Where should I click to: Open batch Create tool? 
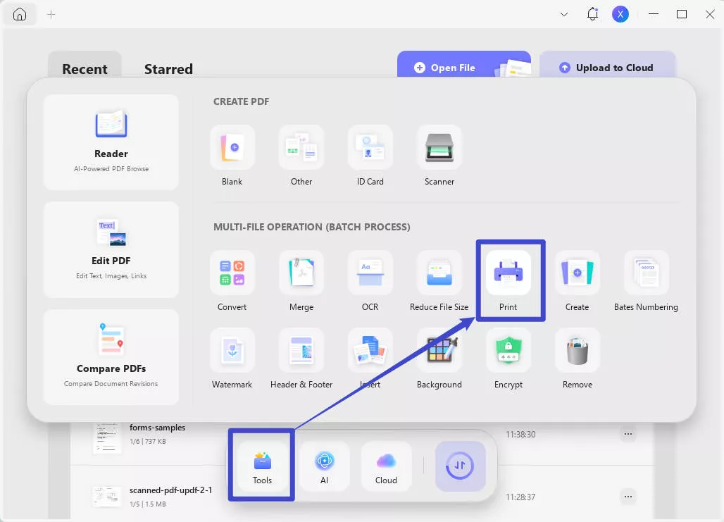pyautogui.click(x=578, y=273)
